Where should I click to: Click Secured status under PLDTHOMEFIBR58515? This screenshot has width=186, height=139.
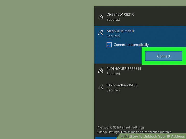coord(113,74)
